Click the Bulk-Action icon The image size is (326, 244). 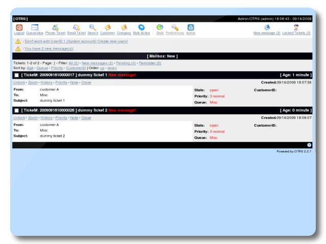point(142,27)
